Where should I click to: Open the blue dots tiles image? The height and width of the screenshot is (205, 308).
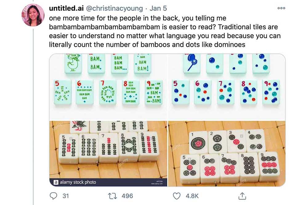(x=227, y=87)
